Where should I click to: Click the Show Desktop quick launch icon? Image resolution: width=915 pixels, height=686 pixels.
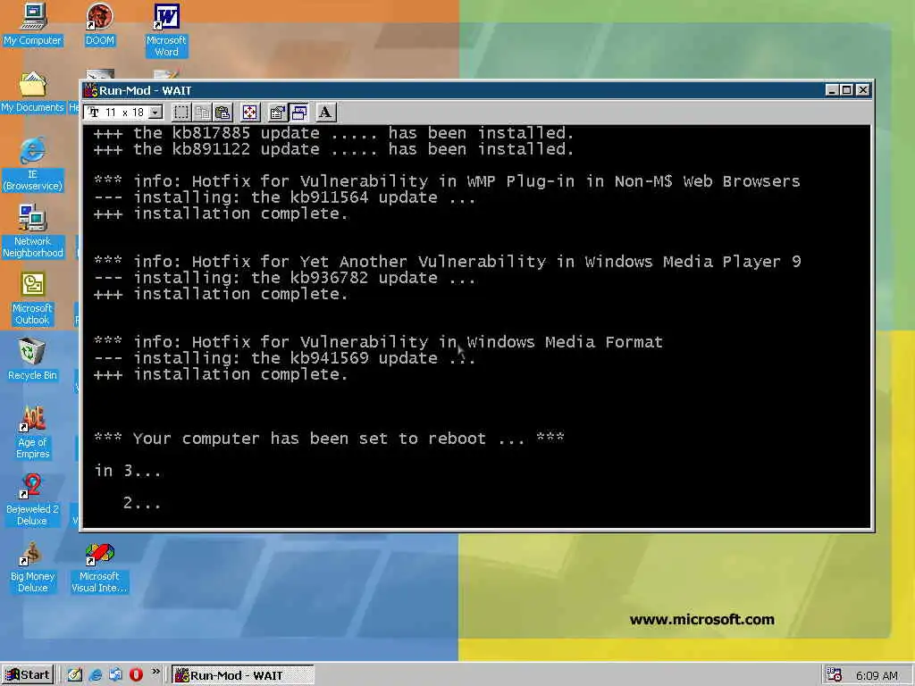coord(115,675)
